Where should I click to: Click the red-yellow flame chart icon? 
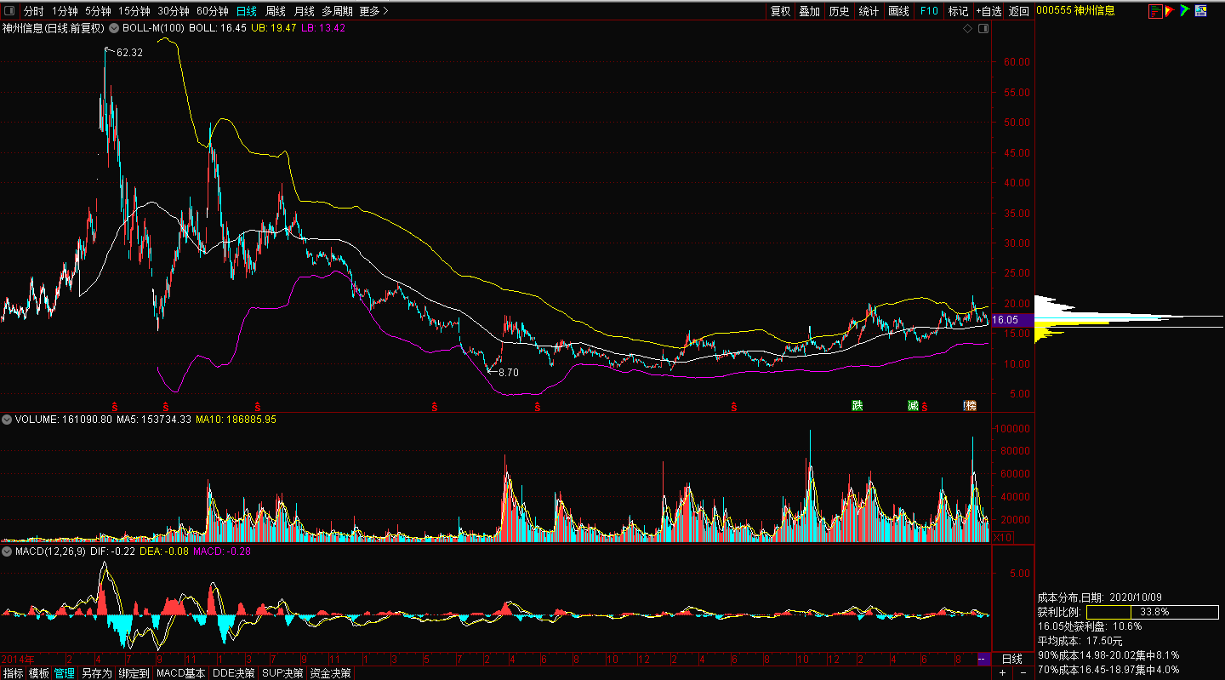(x=1169, y=11)
